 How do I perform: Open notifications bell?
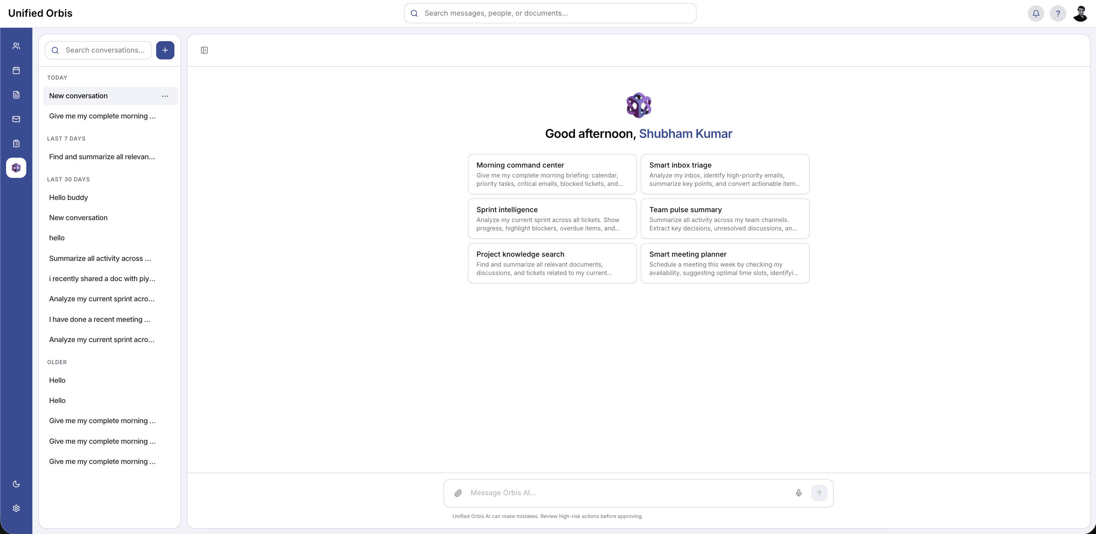coord(1036,13)
